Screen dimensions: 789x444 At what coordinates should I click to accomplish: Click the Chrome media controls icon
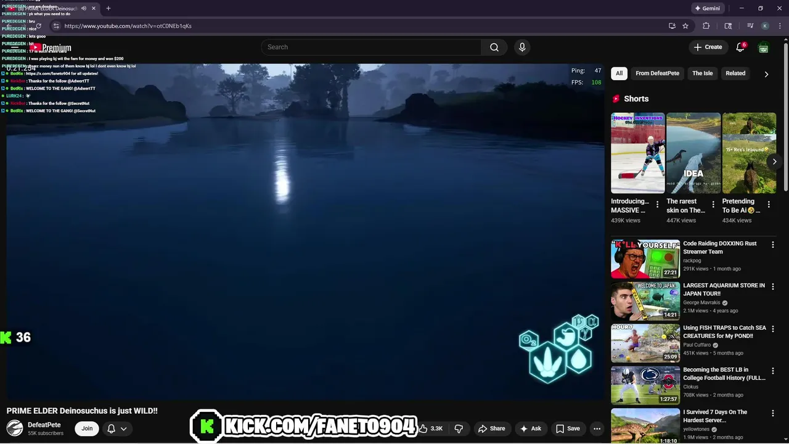click(x=750, y=26)
